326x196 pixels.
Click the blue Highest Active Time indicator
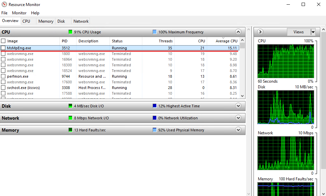coord(154,106)
